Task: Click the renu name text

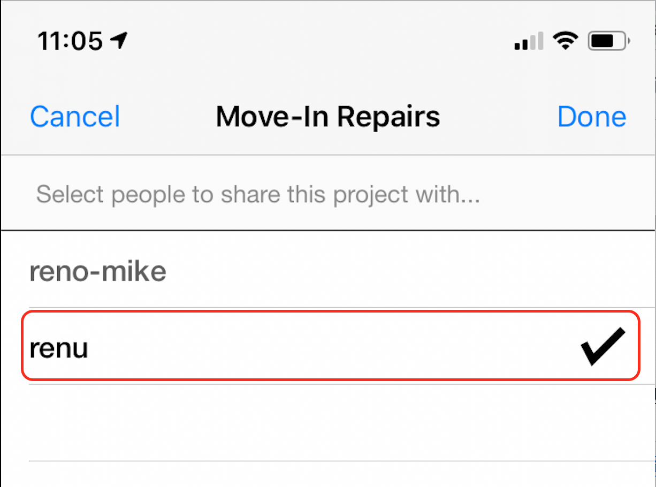Action: [x=59, y=349]
